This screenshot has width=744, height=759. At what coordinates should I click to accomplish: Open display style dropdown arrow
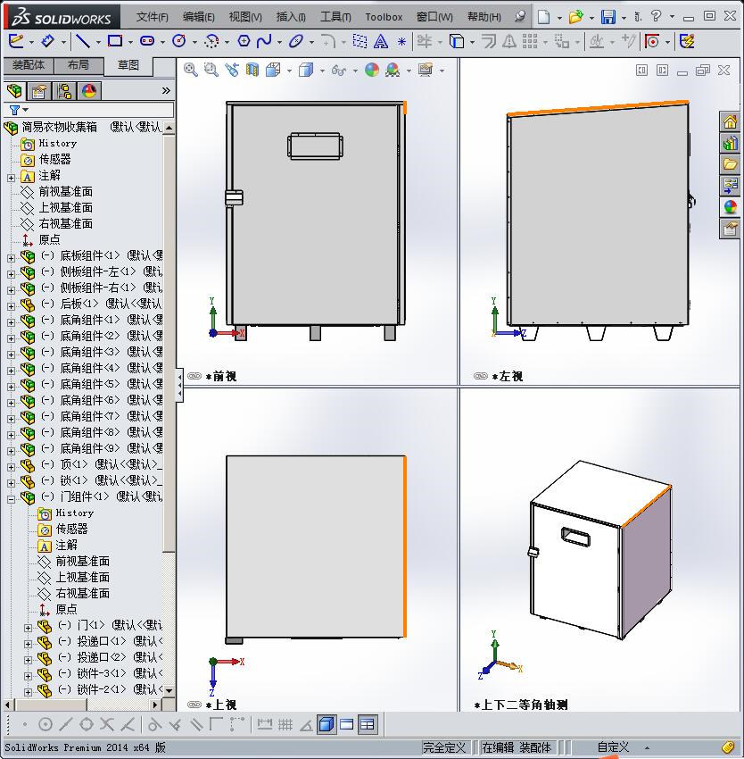click(x=323, y=71)
